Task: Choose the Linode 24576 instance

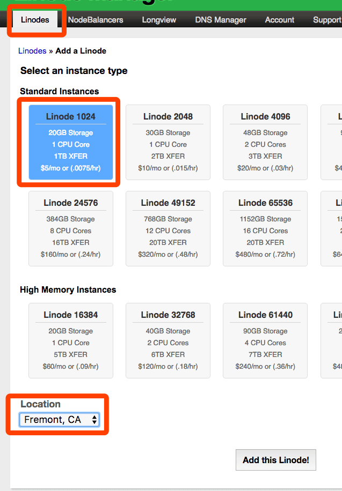Action: click(x=70, y=228)
